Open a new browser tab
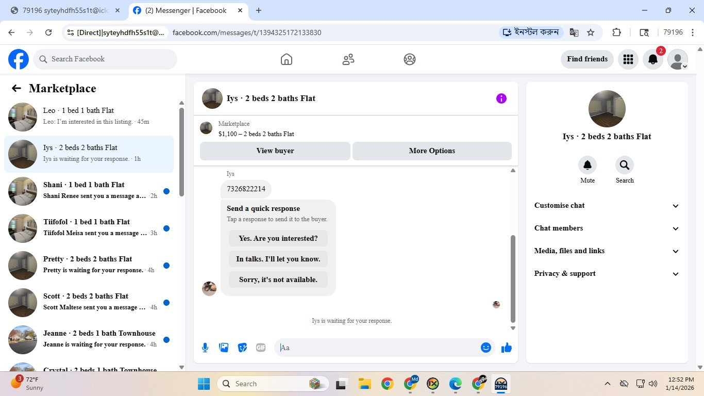Viewport: 704px width, 396px height. click(x=259, y=10)
